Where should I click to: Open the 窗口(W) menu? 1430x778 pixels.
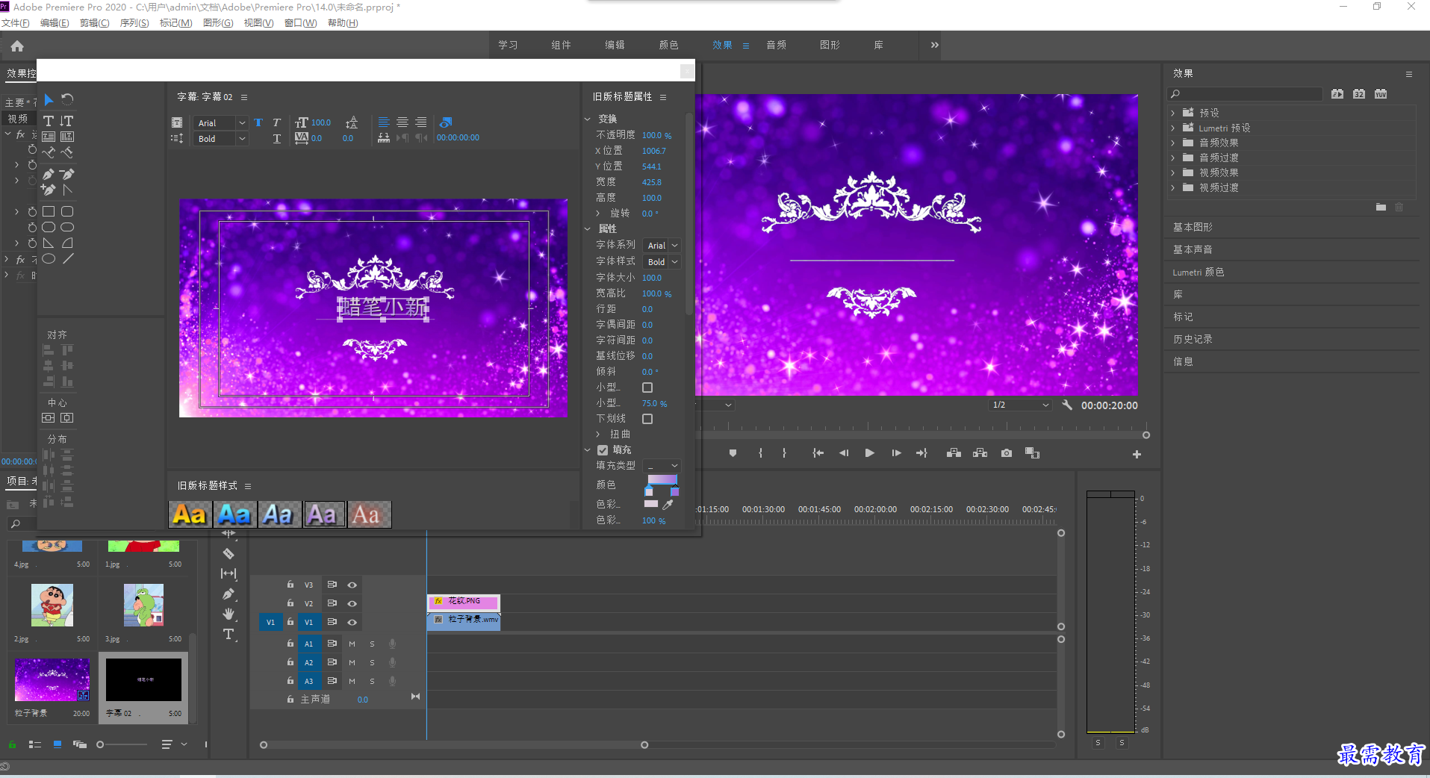click(x=300, y=23)
